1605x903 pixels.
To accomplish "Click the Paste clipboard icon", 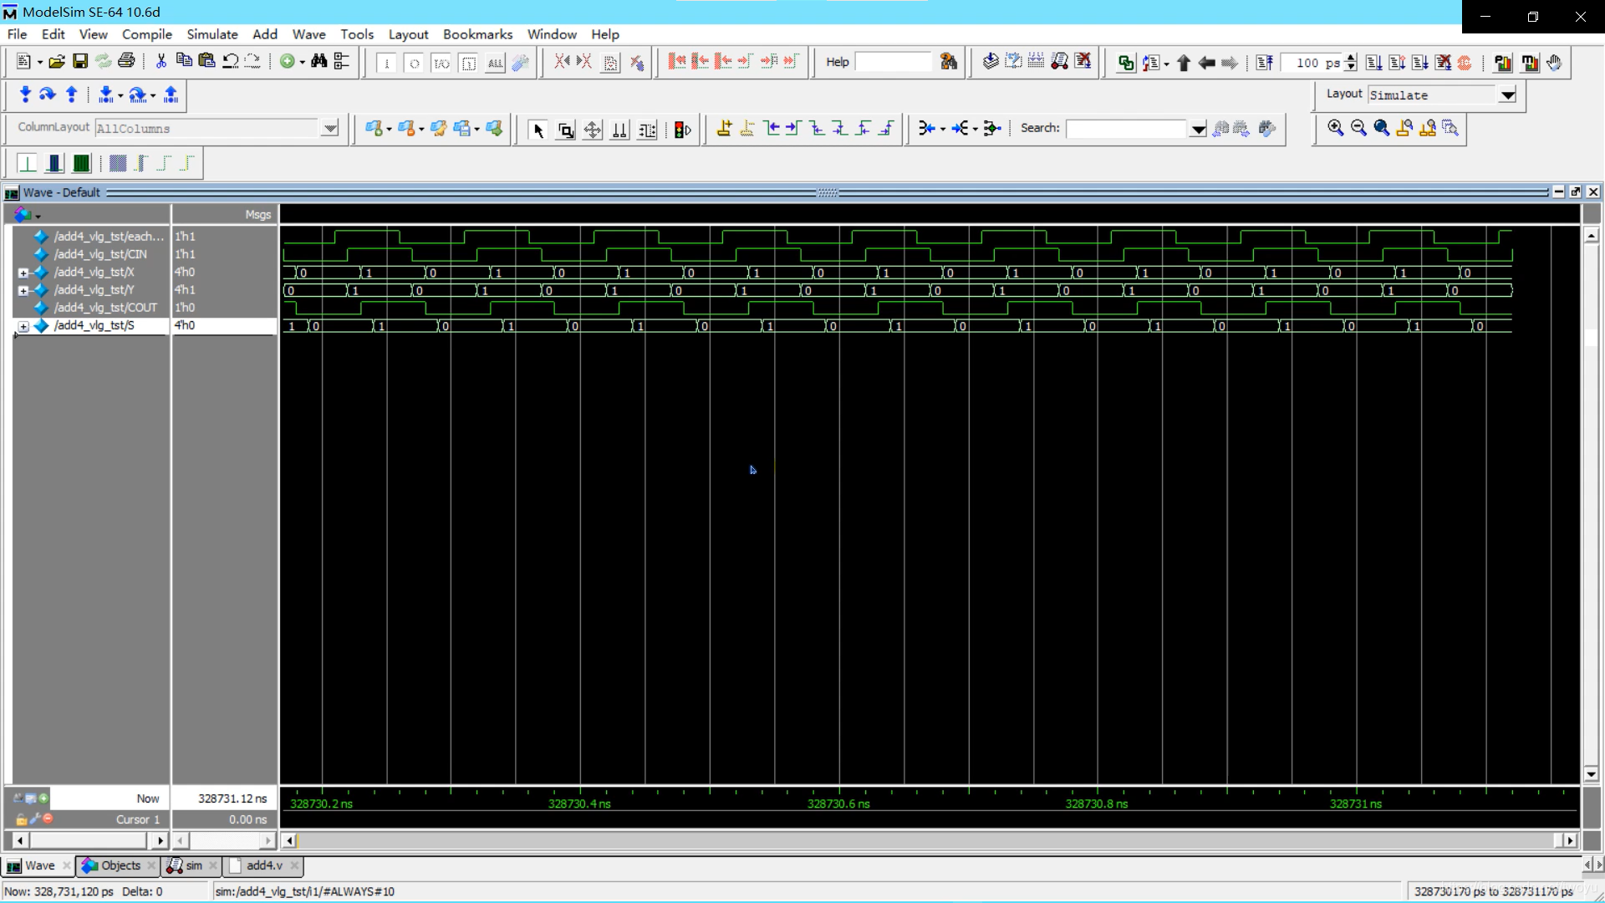I will point(207,62).
